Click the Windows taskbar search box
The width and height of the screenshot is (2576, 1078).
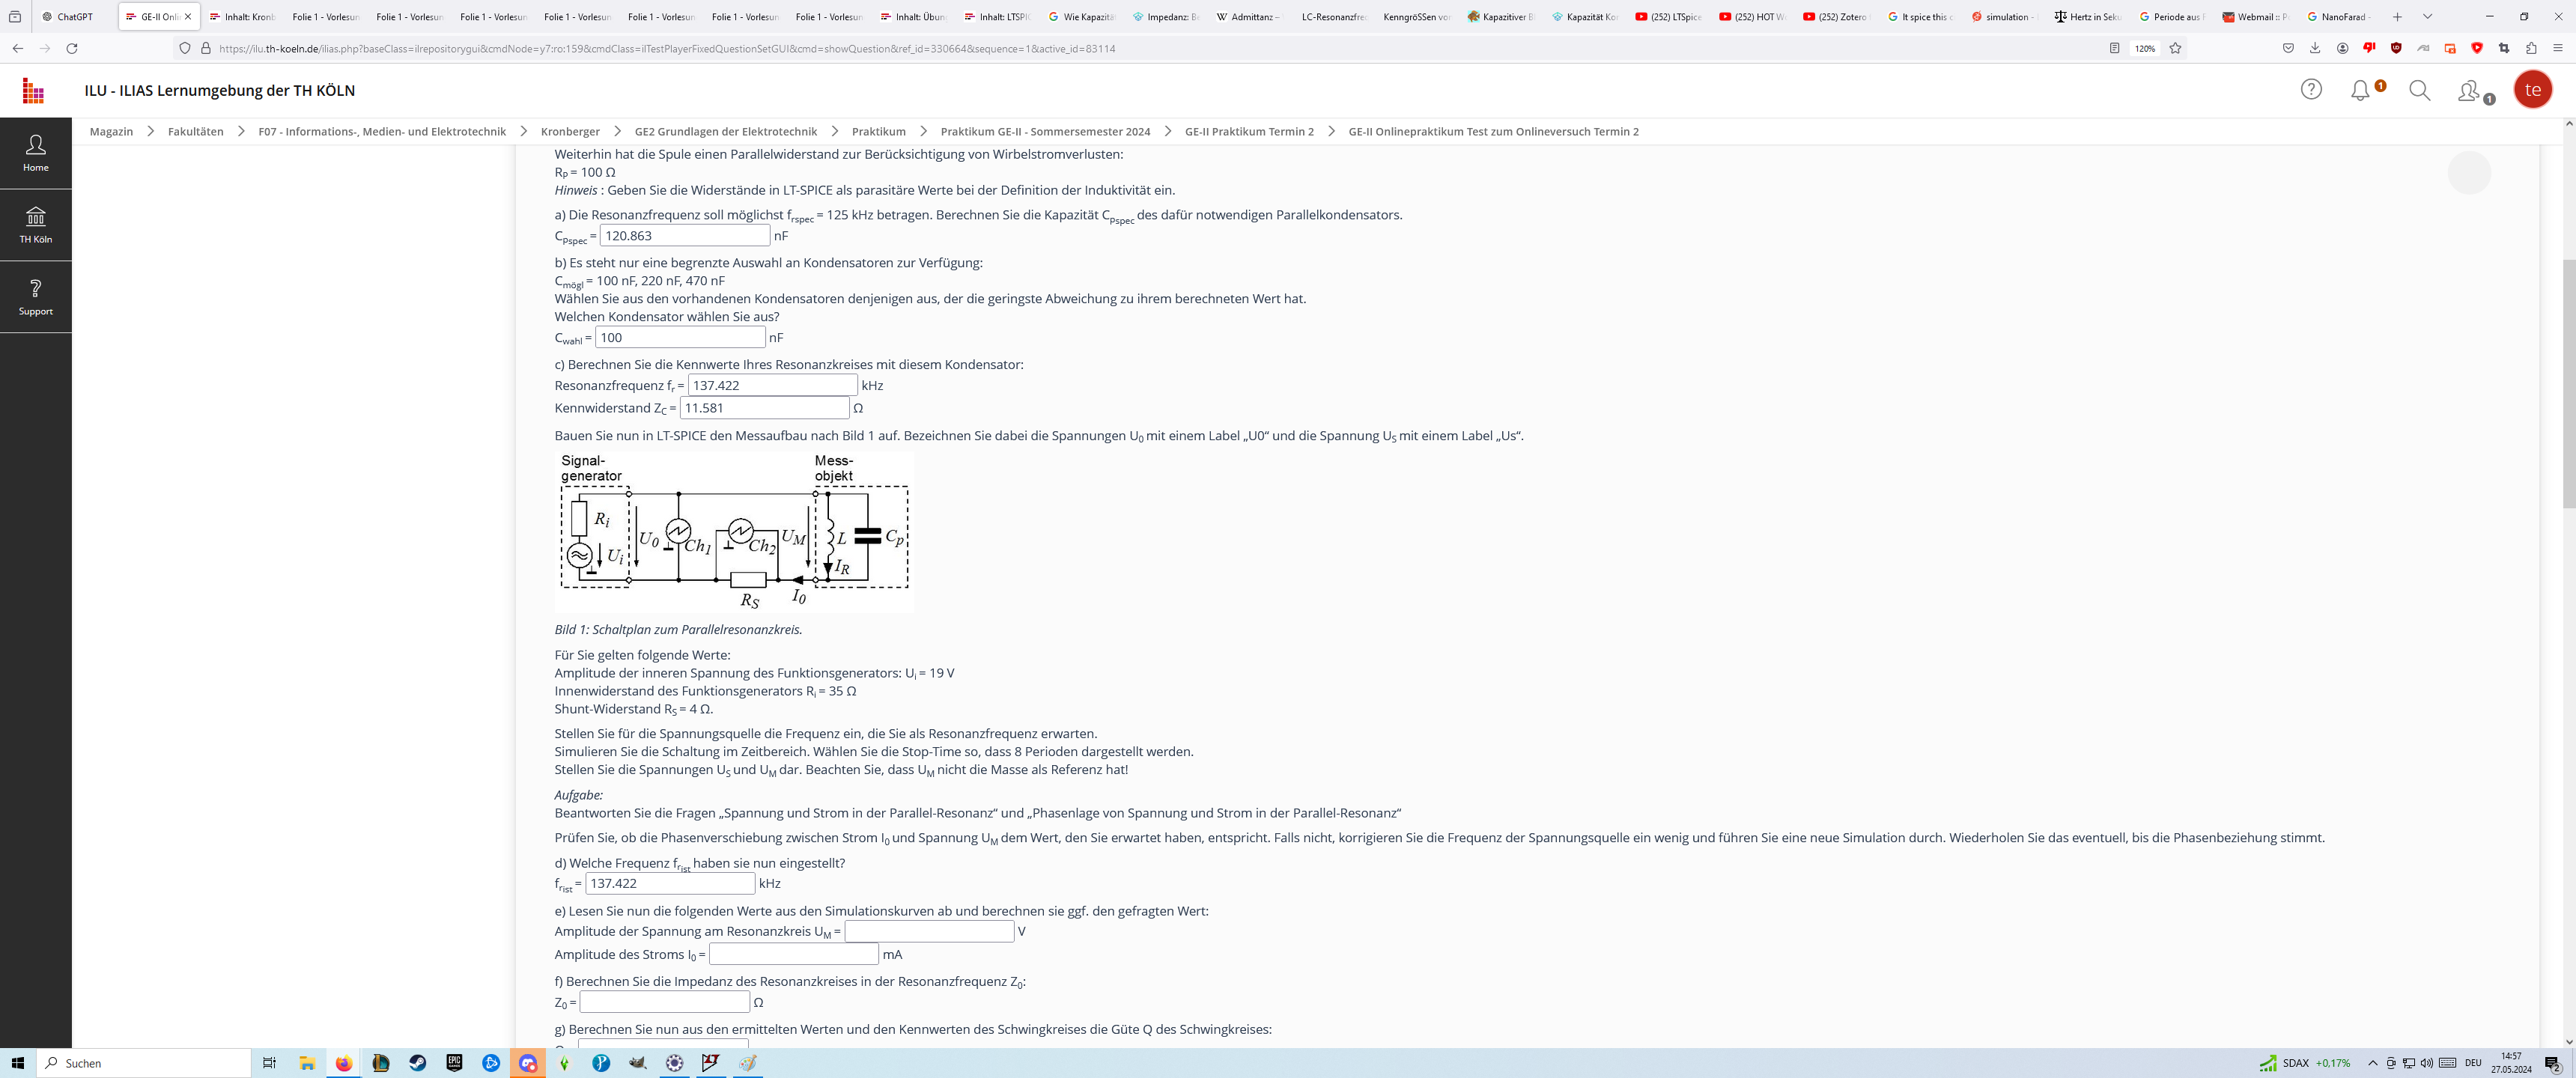(x=143, y=1063)
